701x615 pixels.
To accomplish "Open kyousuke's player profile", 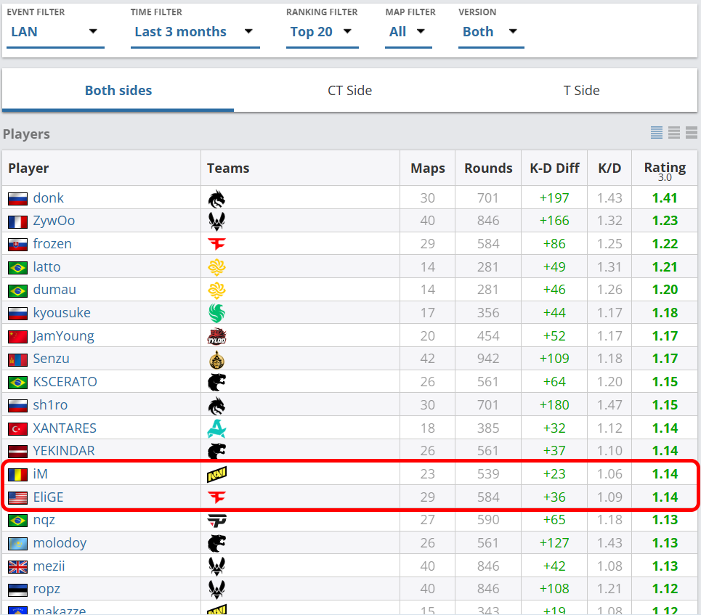I will (62, 313).
